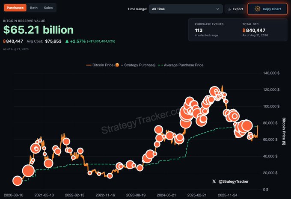Click the Export button

(x=235, y=9)
